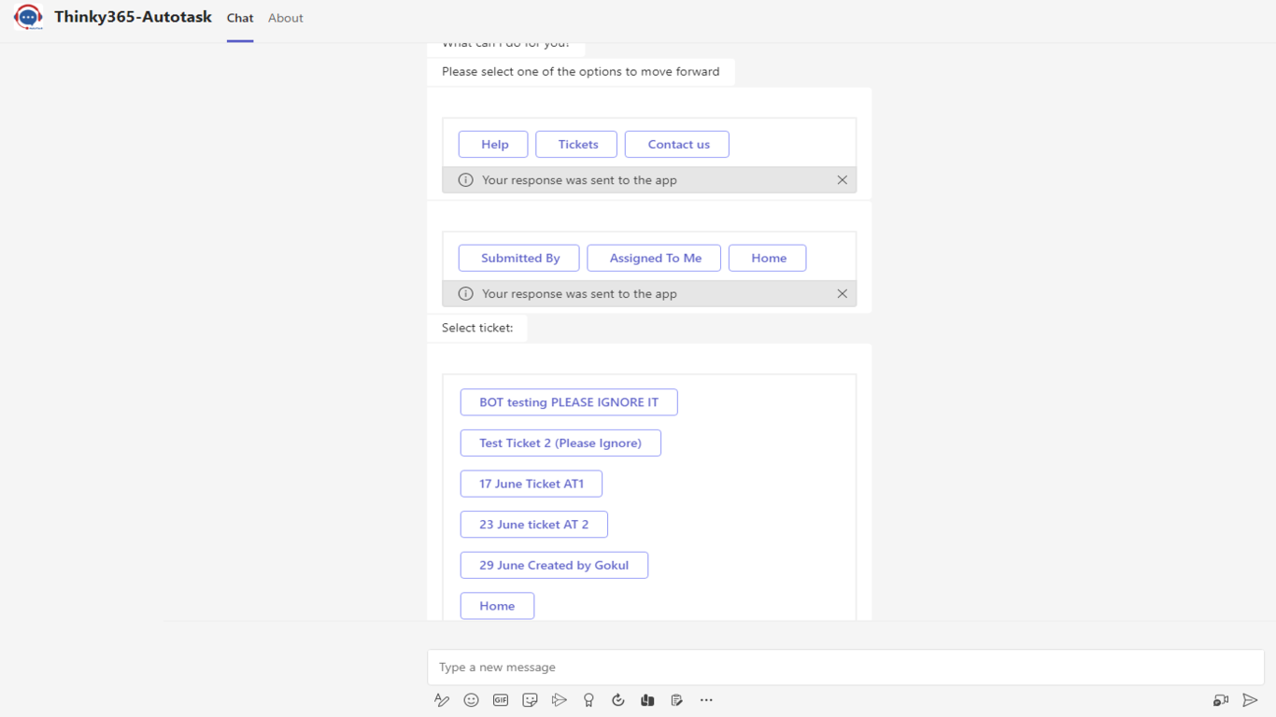Open the text Format options icon
Image resolution: width=1276 pixels, height=717 pixels.
click(442, 700)
